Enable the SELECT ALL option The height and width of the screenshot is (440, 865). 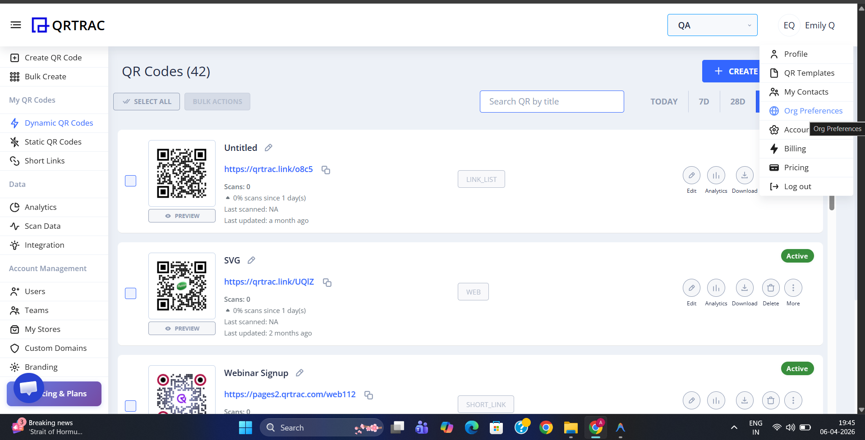(146, 101)
